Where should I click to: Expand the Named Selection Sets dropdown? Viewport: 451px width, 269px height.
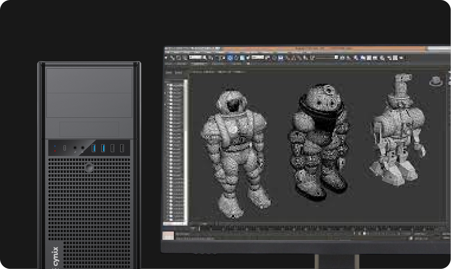[x=324, y=58]
